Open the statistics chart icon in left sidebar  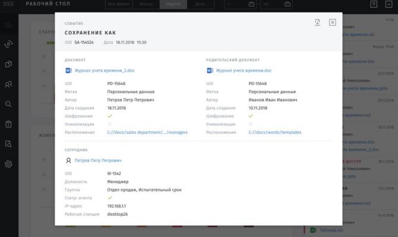pos(8,24)
